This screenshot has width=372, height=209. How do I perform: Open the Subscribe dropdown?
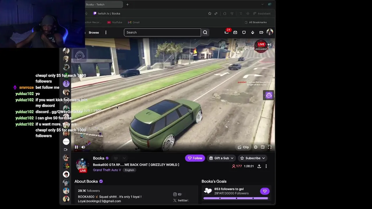point(252,158)
